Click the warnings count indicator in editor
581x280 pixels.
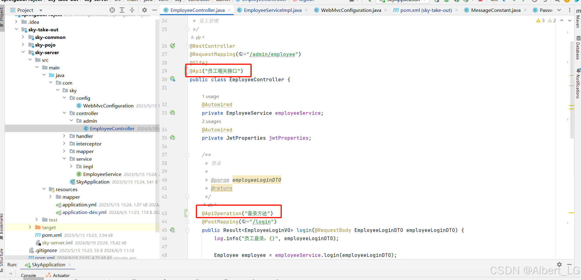540,20
